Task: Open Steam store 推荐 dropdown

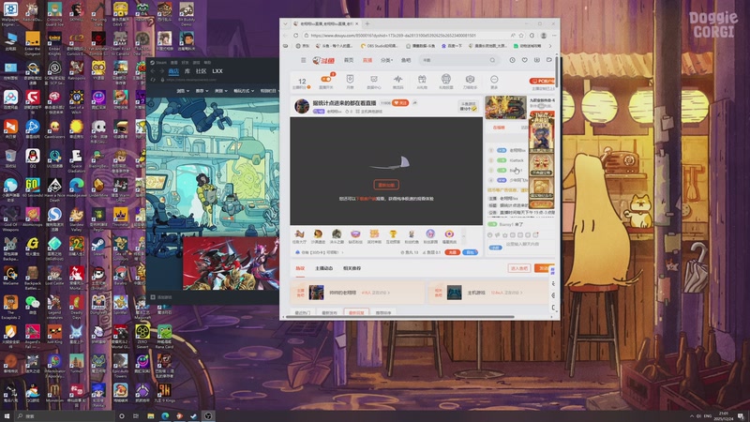Action: [x=202, y=90]
